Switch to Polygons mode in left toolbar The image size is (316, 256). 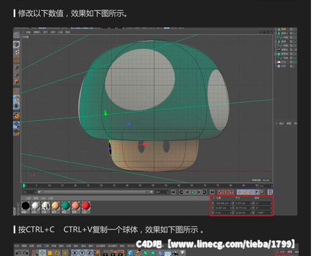tap(16, 82)
